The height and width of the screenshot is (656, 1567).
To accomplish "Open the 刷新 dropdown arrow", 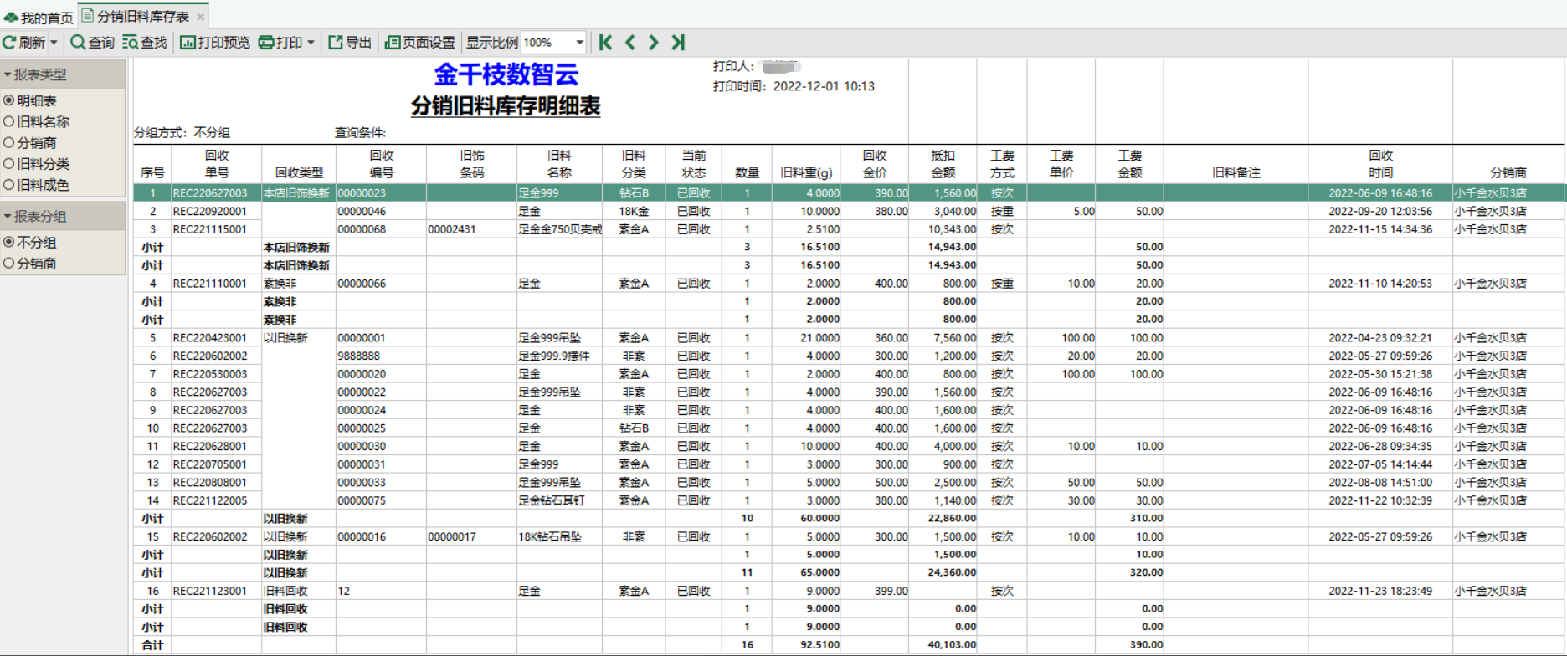I will (54, 43).
